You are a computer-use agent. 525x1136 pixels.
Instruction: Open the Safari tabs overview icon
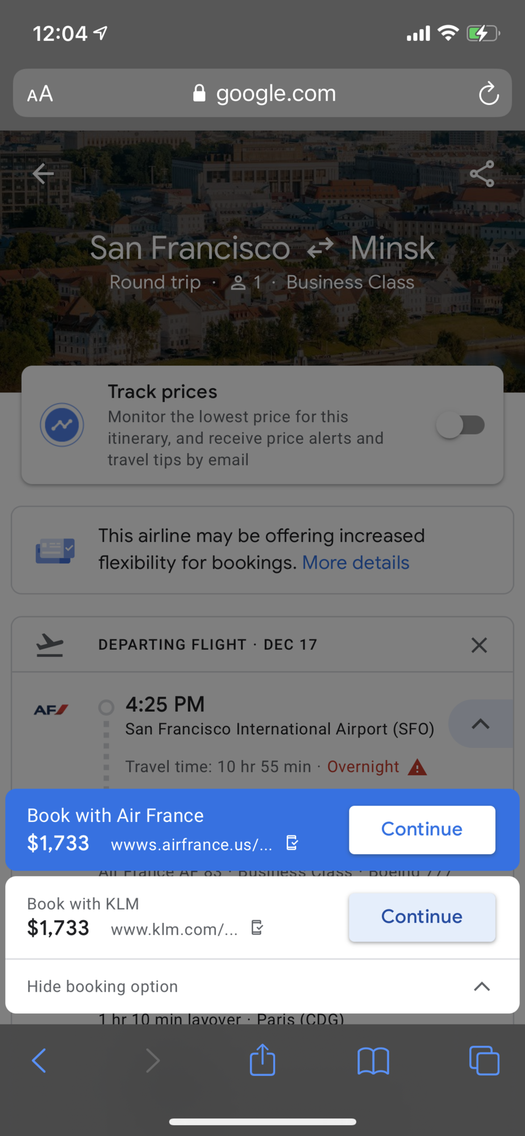pyautogui.click(x=484, y=1060)
